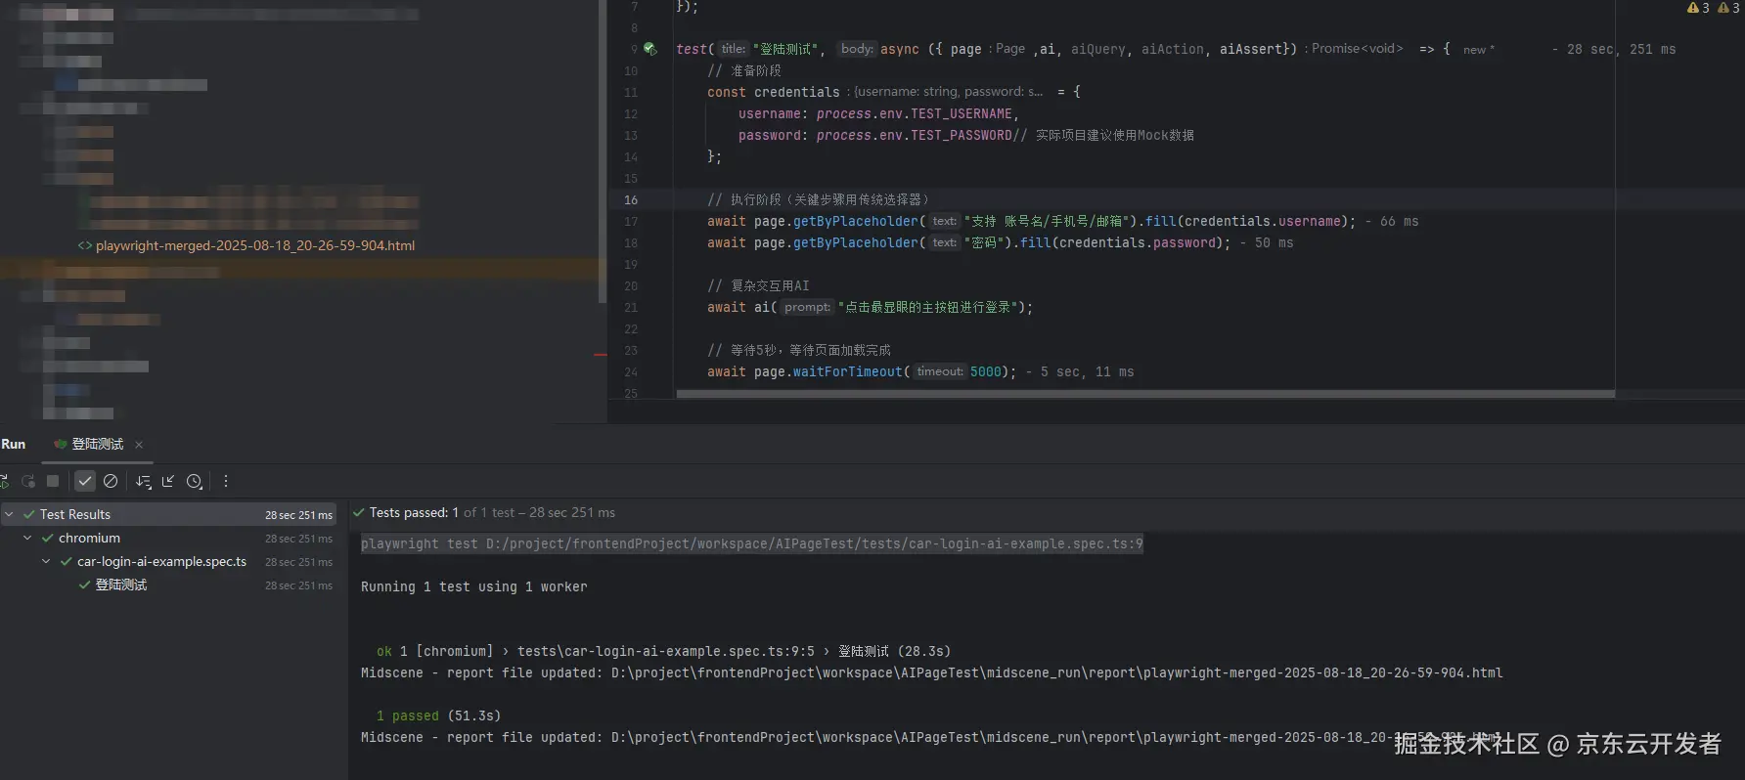Click the 'Tests passed: 1' status text
This screenshot has height=780, width=1745.
tap(414, 512)
